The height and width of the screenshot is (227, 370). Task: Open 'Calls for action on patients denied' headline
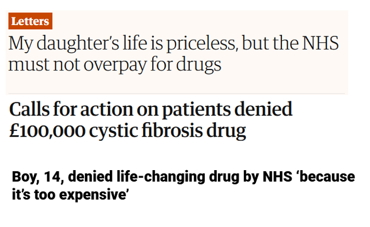151,110
